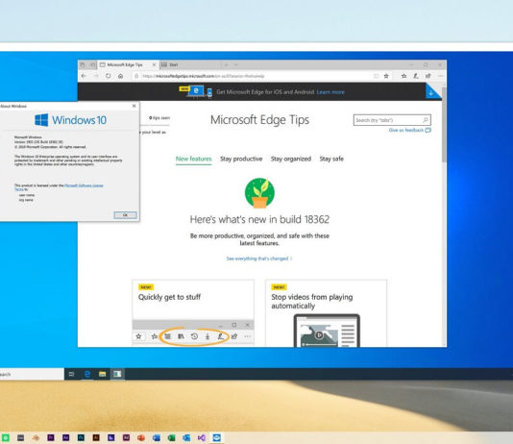Click the Edge forward arrow

96,76
